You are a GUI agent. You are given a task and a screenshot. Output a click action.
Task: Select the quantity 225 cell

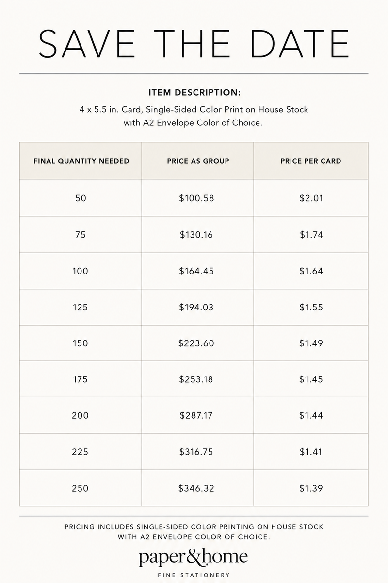81,452
